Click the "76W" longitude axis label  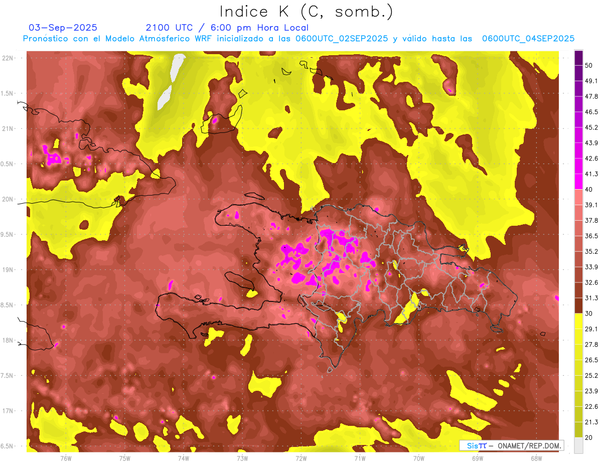click(66, 458)
